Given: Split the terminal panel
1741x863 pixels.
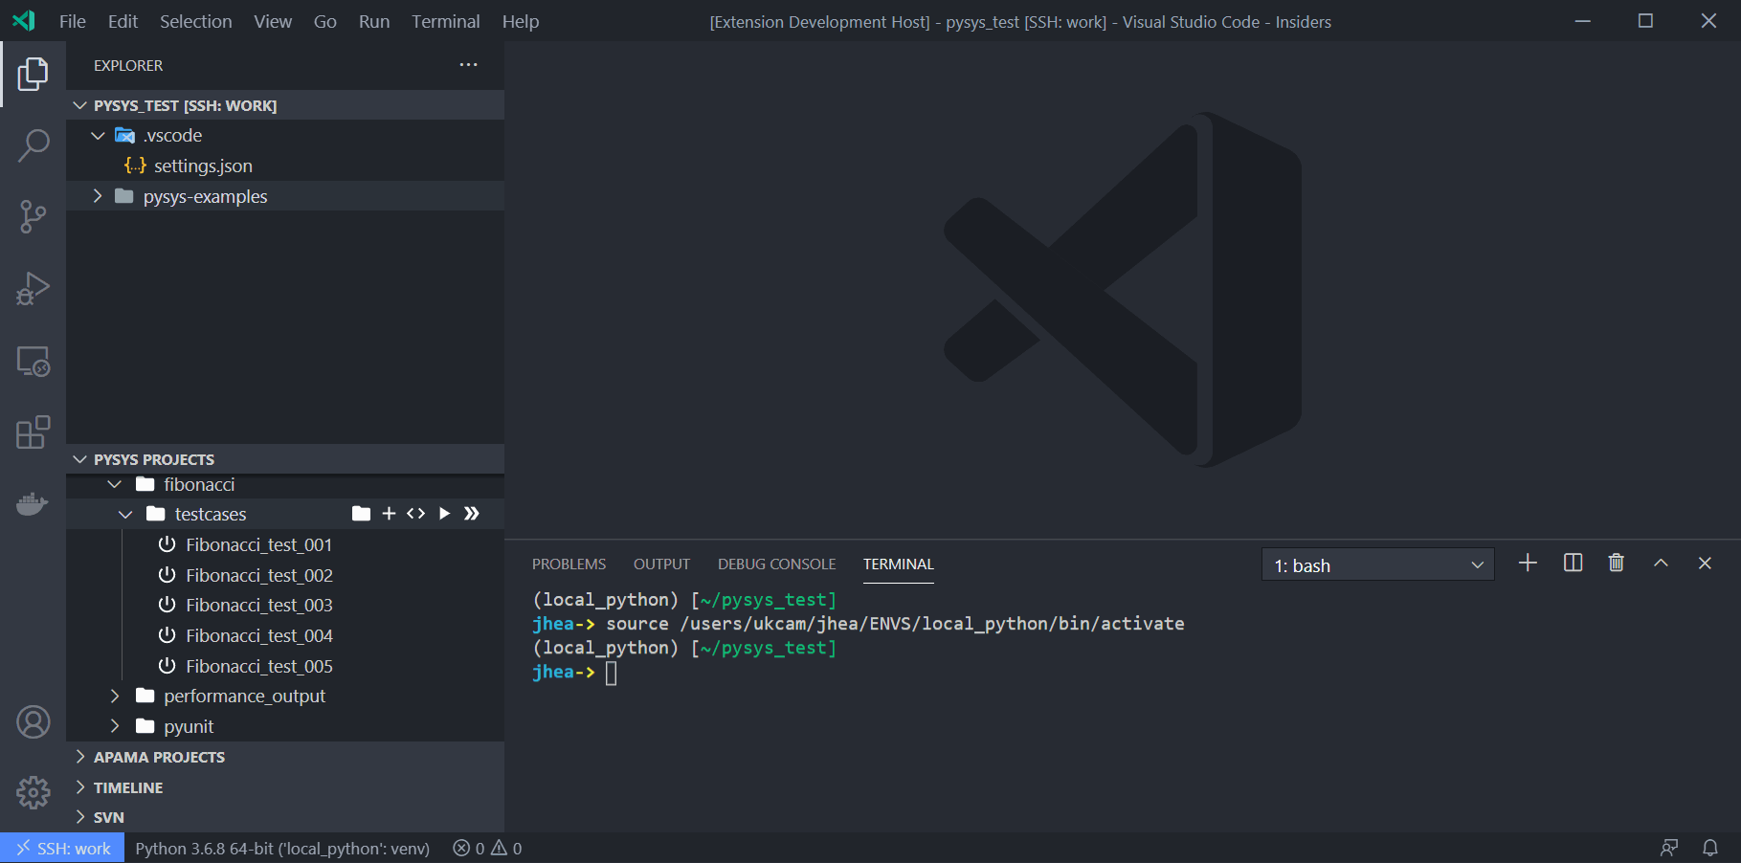Looking at the screenshot, I should (1573, 564).
